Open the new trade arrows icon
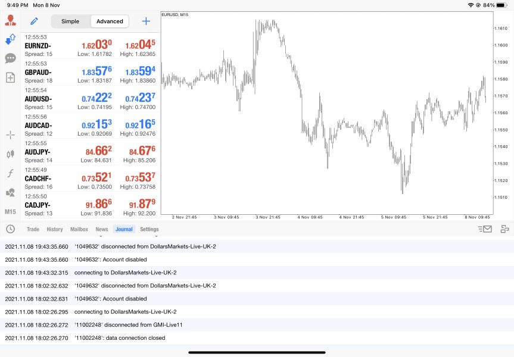 pos(11,39)
